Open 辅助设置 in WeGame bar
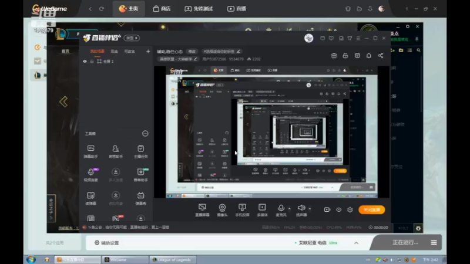The image size is (470, 264). (107, 243)
